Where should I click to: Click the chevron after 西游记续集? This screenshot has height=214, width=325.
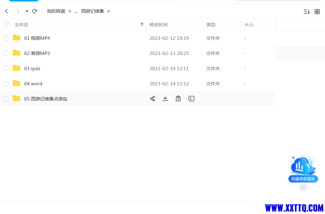109,11
